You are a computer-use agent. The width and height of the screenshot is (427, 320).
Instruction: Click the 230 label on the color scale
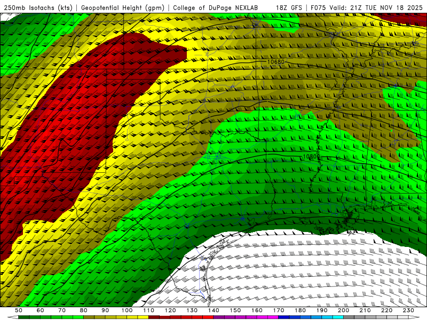pyautogui.click(x=408, y=310)
